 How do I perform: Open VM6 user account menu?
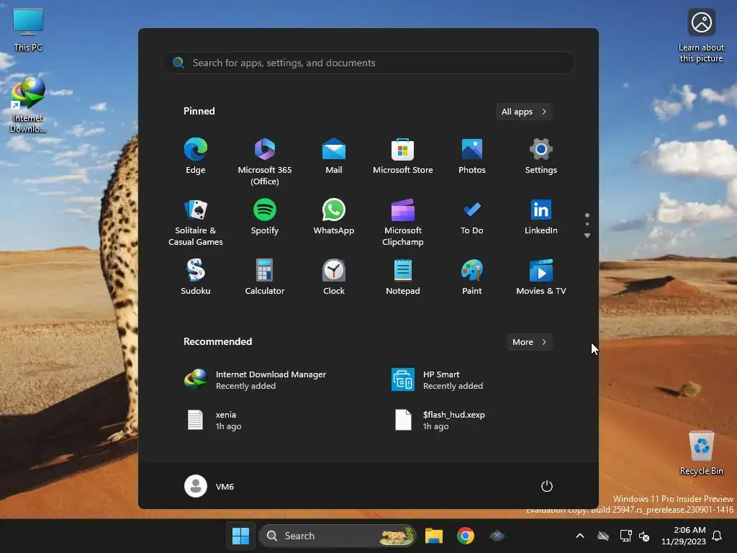(209, 486)
